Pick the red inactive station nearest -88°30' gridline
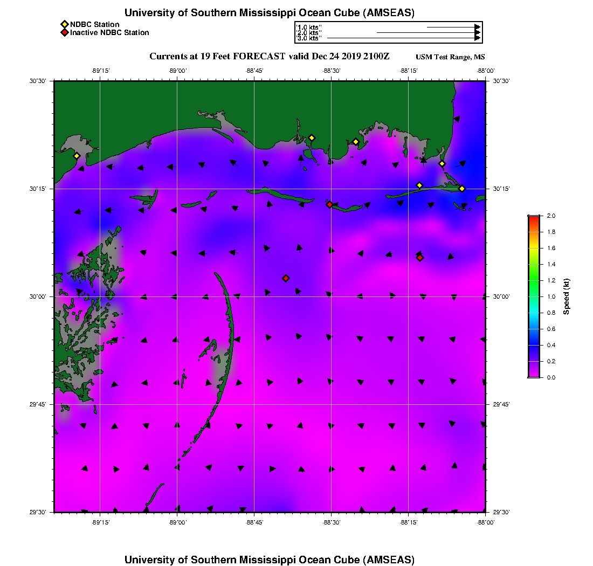593x566 pixels. [x=329, y=204]
